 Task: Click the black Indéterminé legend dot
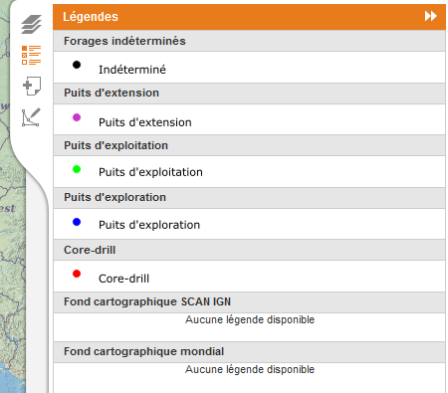(77, 65)
